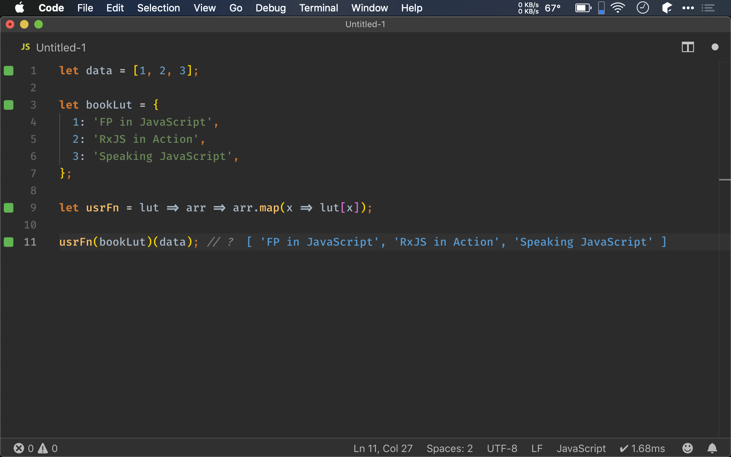
Task: Open the Code application menu
Action: coord(51,8)
